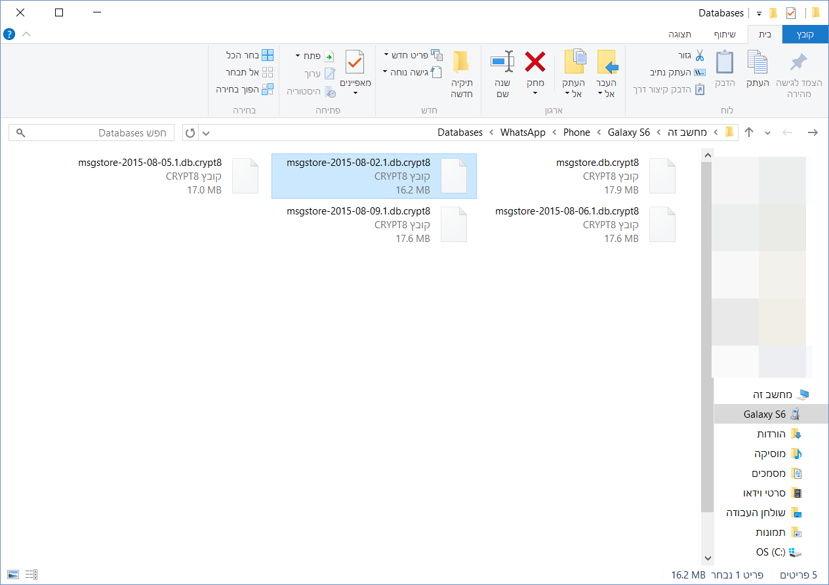Switch to large icons view in status bar
829x585 pixels.
[13, 575]
